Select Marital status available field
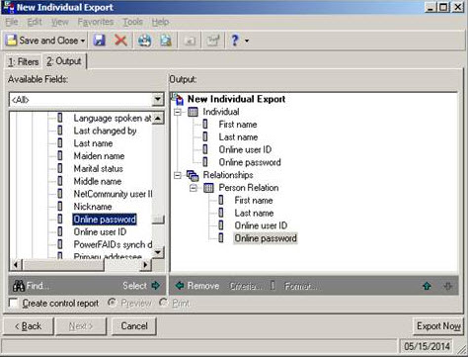The height and width of the screenshot is (357, 468). [98, 168]
